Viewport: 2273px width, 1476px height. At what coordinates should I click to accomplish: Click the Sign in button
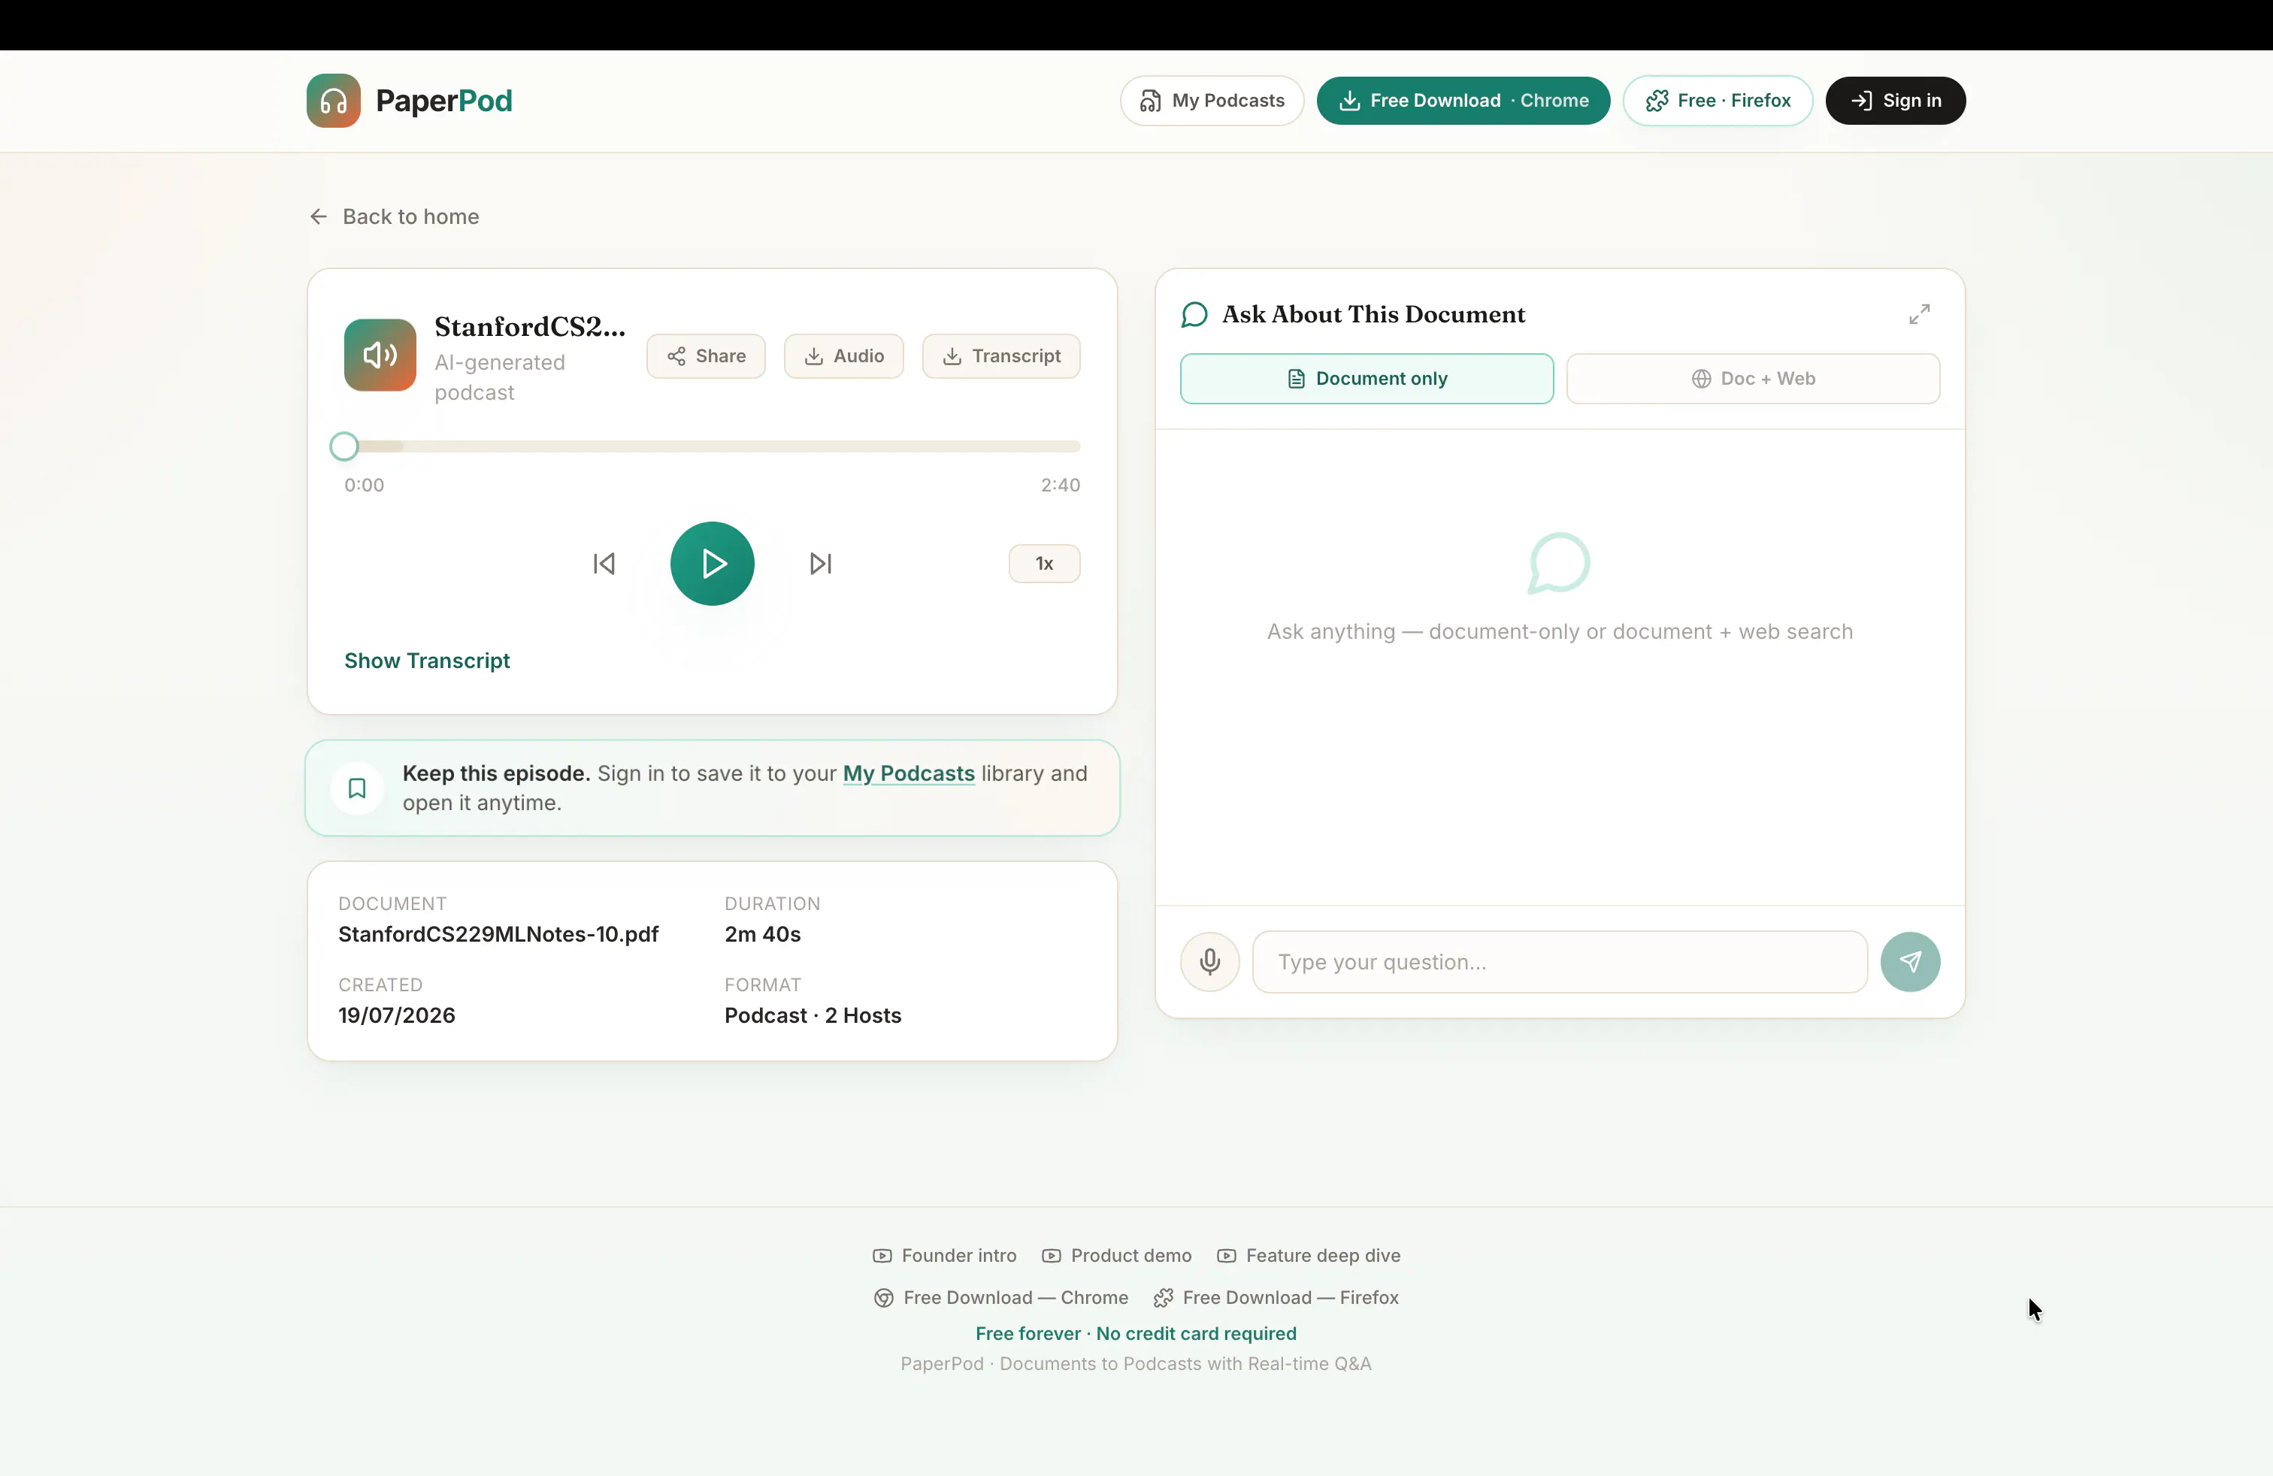tap(1895, 100)
